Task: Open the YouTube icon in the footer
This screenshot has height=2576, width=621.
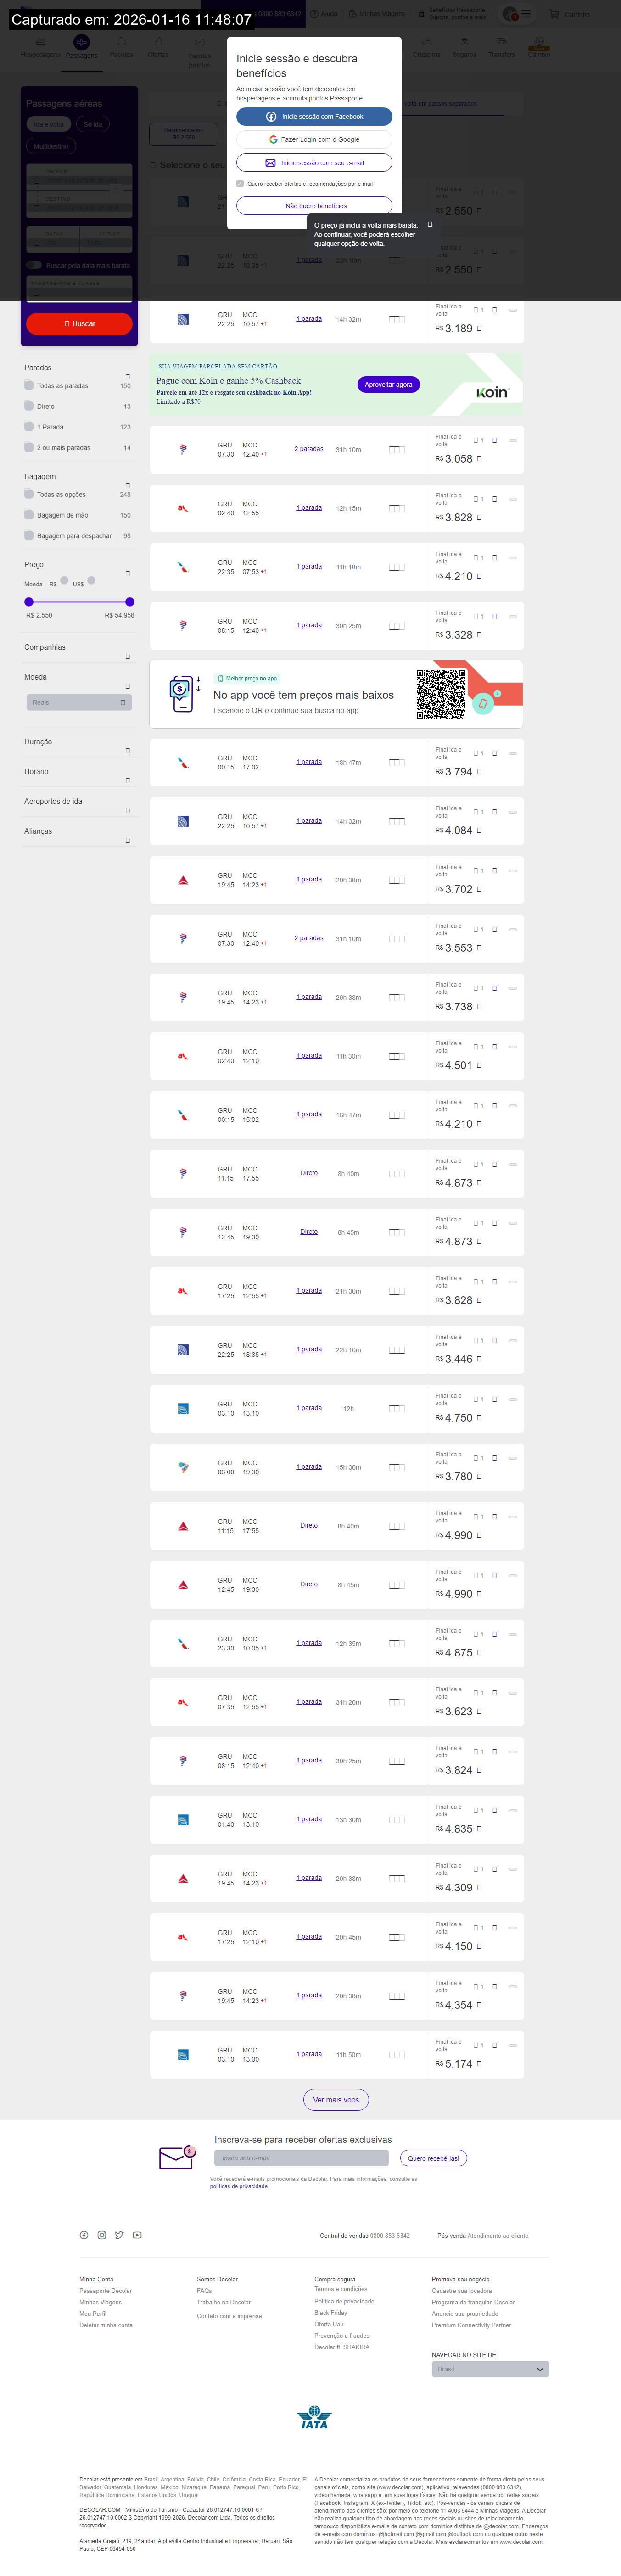Action: point(137,2235)
